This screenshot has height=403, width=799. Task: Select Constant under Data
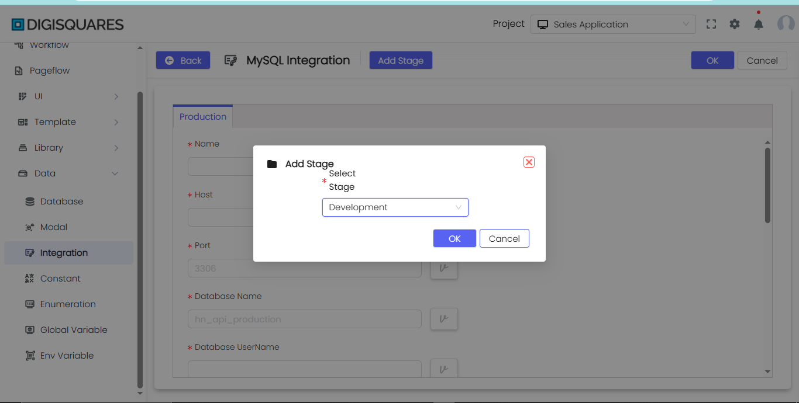tap(60, 279)
